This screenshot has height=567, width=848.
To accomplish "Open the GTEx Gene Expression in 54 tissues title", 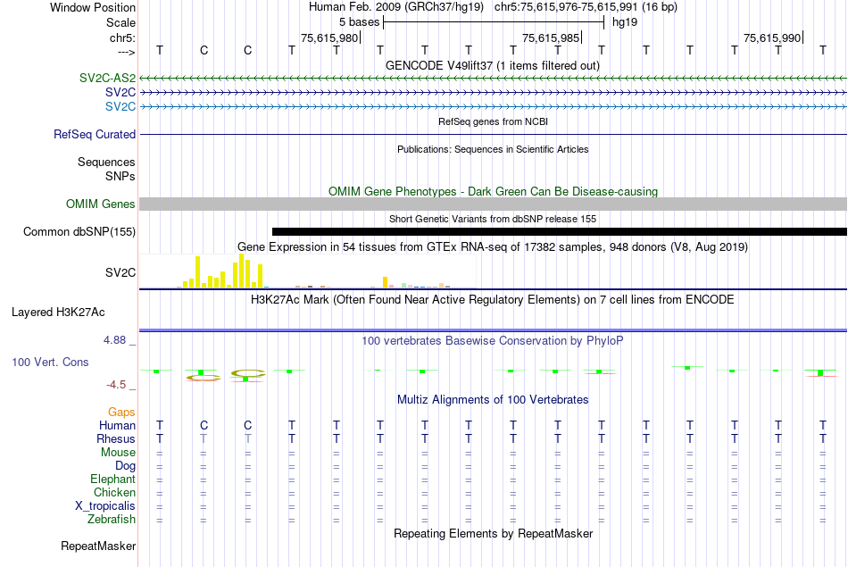I will (492, 247).
